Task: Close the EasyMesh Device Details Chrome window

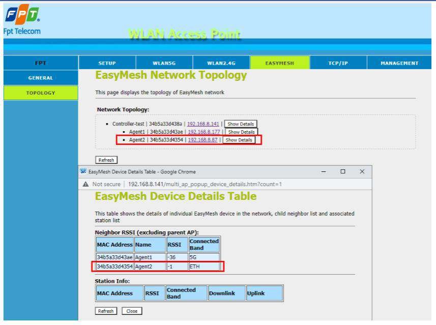Action: (362, 171)
